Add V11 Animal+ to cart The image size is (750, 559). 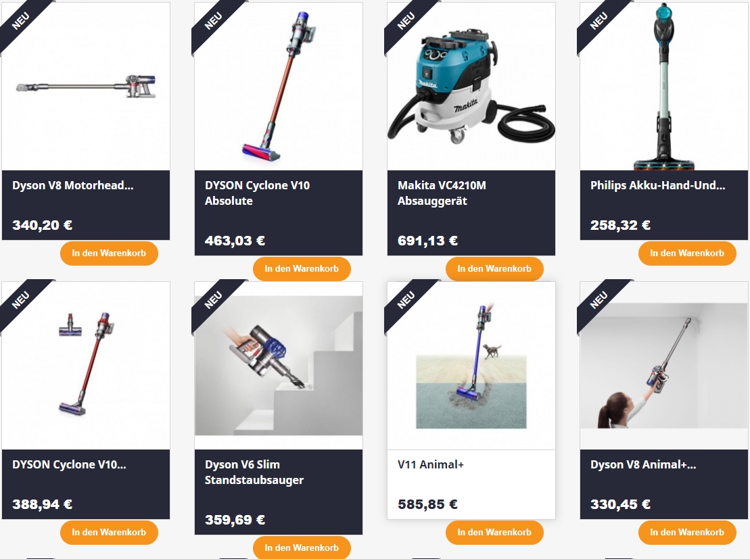pos(494,532)
